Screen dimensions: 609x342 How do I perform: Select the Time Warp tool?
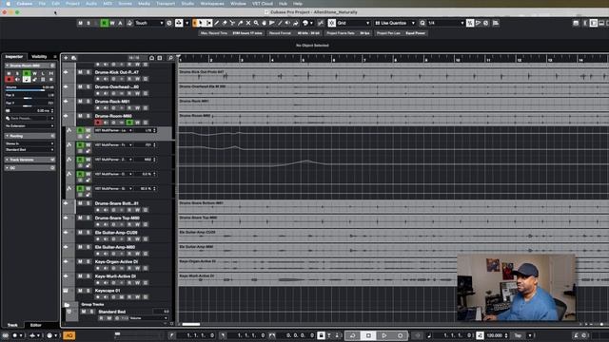pos(272,23)
